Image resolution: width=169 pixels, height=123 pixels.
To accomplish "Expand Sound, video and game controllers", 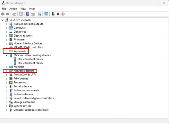I will coord(6,98).
